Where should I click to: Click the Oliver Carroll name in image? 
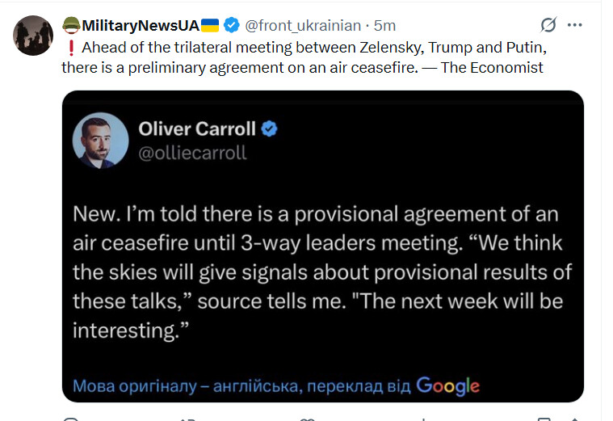click(x=197, y=128)
